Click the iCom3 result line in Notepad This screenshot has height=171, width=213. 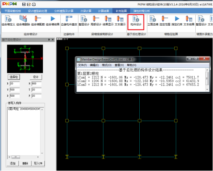[138, 85]
